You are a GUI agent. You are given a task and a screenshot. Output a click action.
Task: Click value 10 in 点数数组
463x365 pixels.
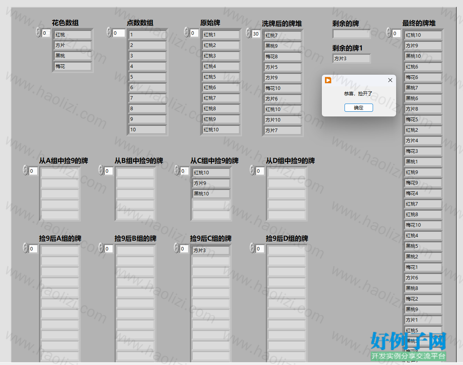pos(148,130)
